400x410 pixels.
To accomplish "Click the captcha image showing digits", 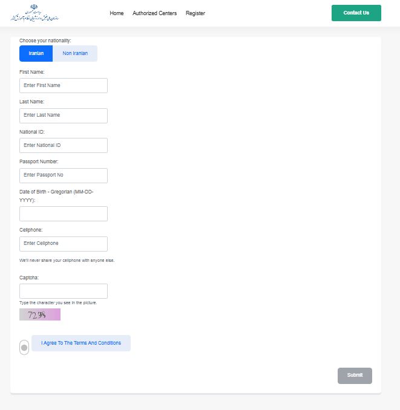I will coord(40,314).
